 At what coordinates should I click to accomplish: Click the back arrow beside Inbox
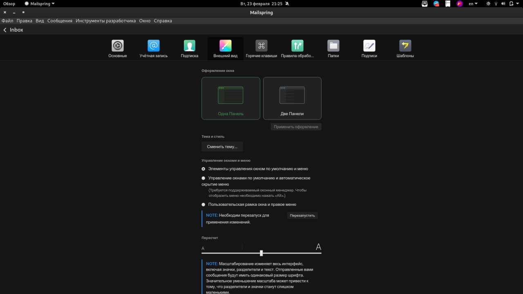click(x=5, y=30)
